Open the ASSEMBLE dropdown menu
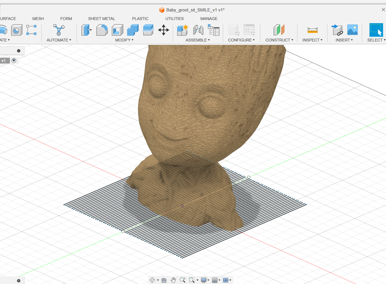 198,40
